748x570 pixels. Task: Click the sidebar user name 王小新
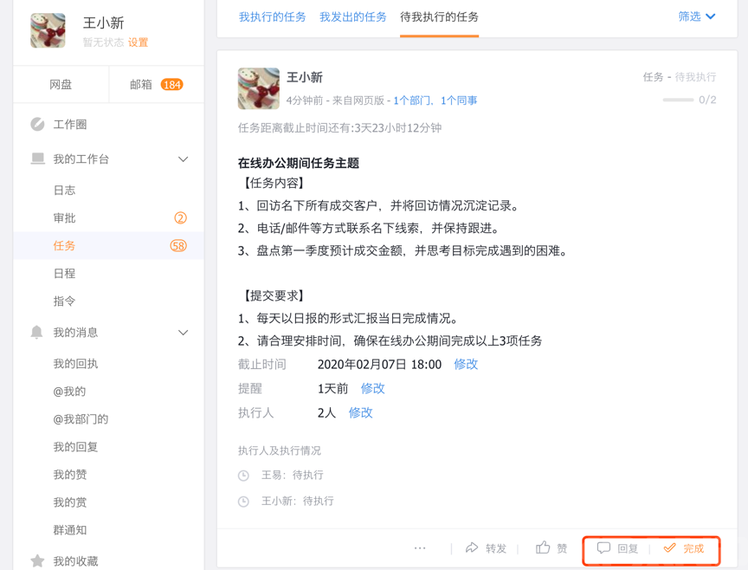click(x=104, y=23)
